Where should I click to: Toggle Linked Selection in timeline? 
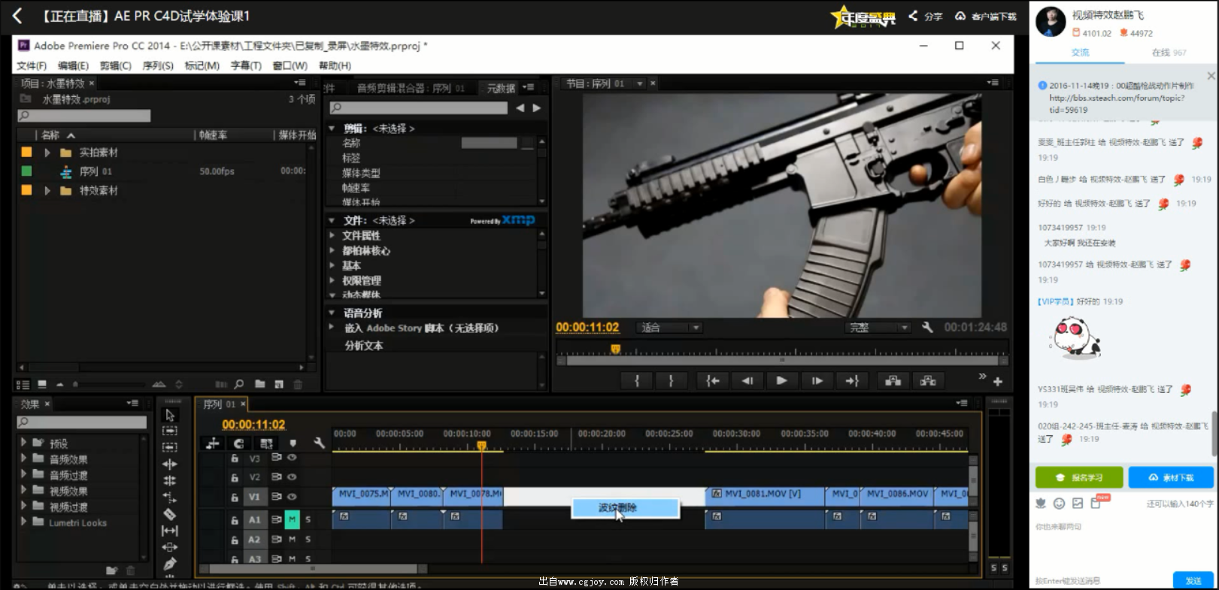(x=266, y=443)
